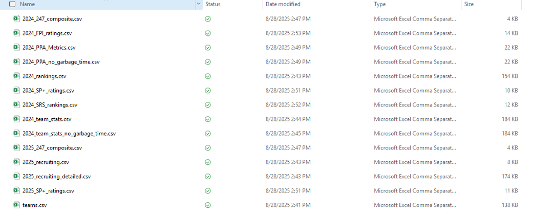Select file 2024_team_stats_no_garbage_time.csv by name
Image resolution: width=555 pixels, height=214 pixels.
[x=69, y=134]
